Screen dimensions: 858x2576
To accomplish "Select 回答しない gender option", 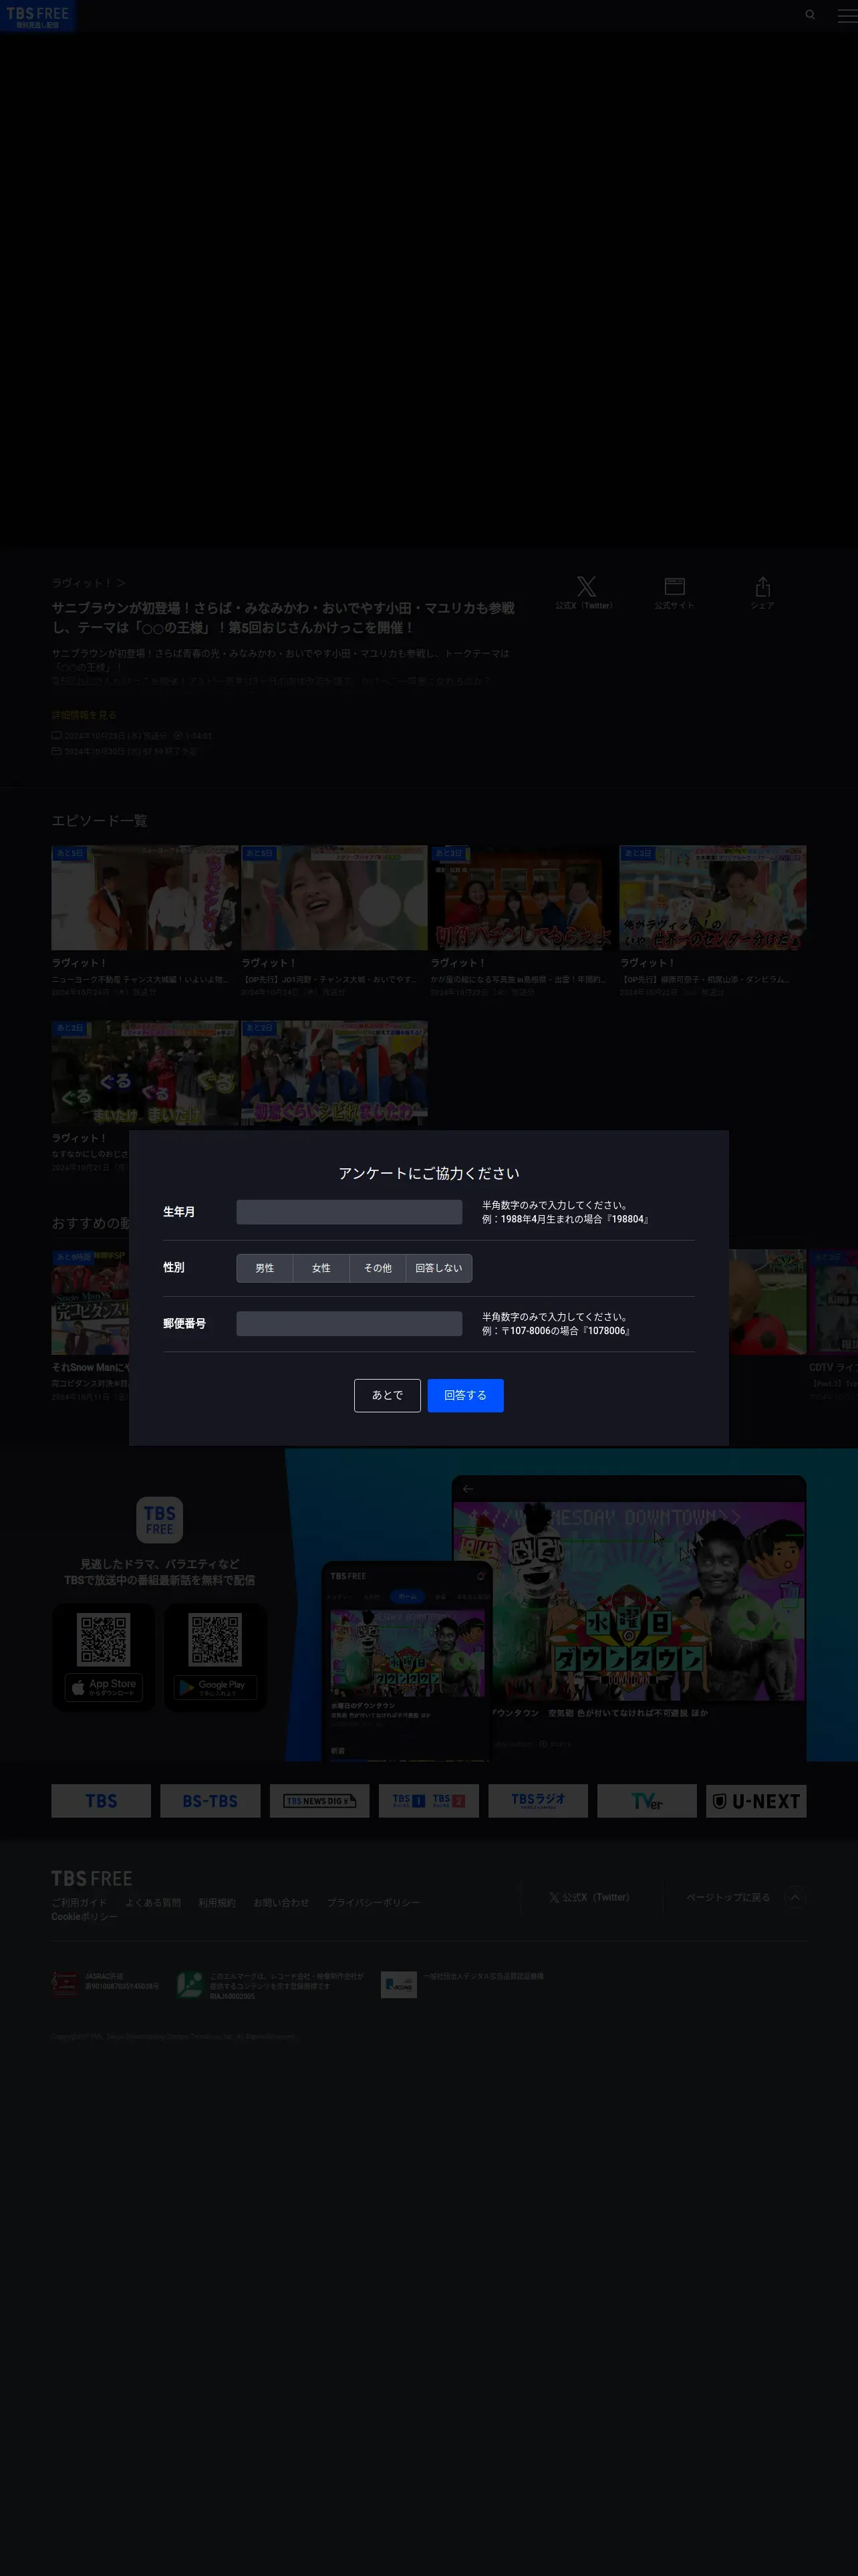I will tap(438, 1267).
